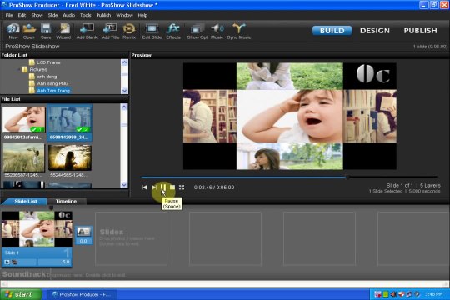Collapse the Pictures folder tree node
Image resolution: width=450 pixels, height=300 pixels.
point(19,69)
